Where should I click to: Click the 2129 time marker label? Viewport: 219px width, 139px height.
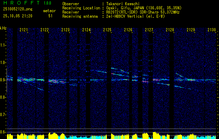coord(191,30)
